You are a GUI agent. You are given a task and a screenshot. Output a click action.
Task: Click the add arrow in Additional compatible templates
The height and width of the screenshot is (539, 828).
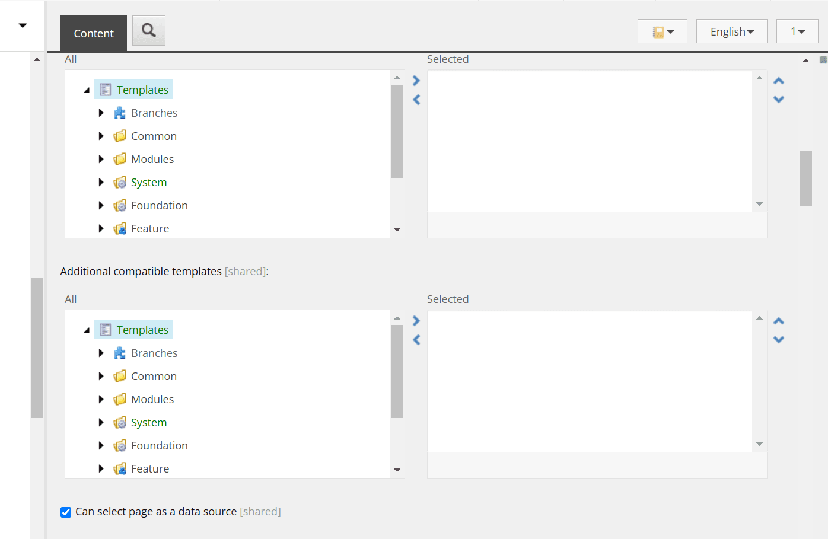(x=416, y=321)
